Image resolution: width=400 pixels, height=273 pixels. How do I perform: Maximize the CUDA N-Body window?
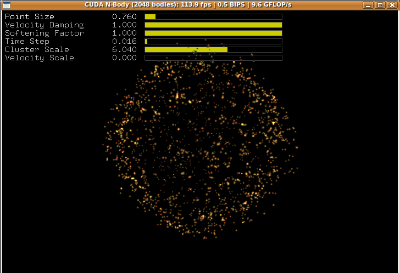380,5
